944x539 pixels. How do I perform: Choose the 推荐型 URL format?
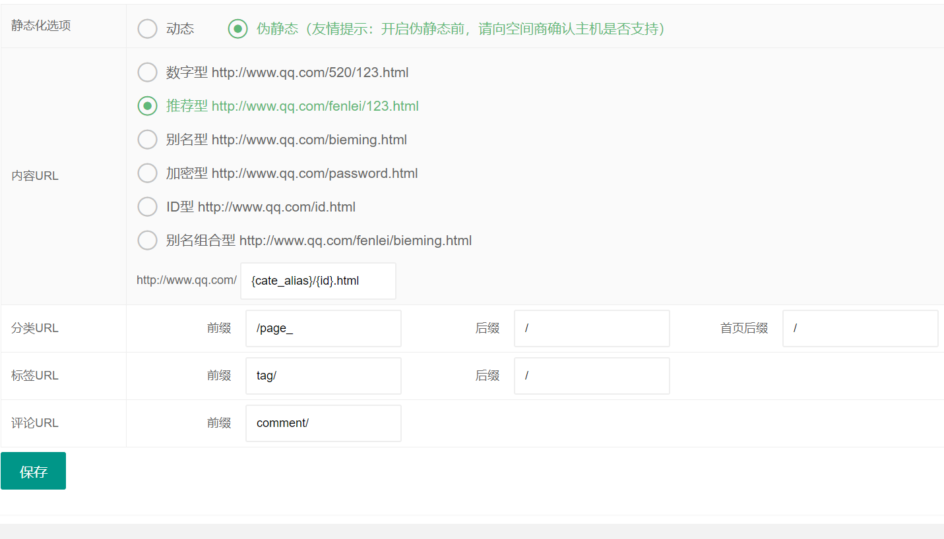point(147,105)
